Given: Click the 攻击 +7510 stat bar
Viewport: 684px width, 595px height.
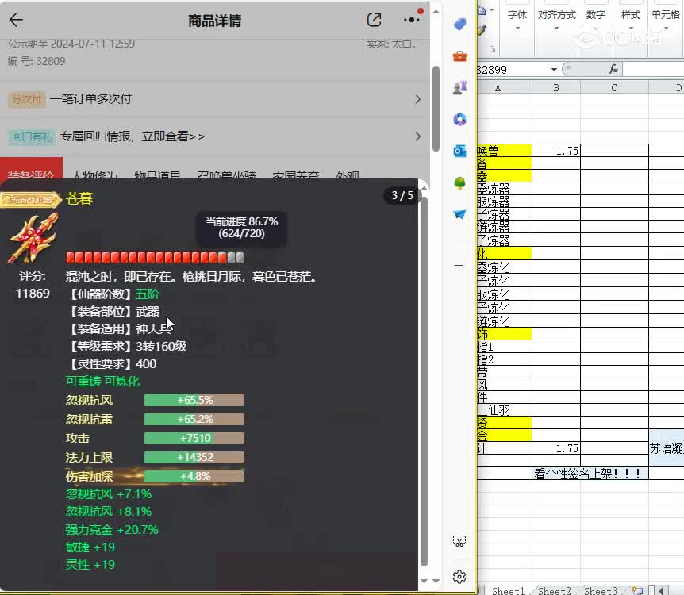Looking at the screenshot, I should click(194, 438).
